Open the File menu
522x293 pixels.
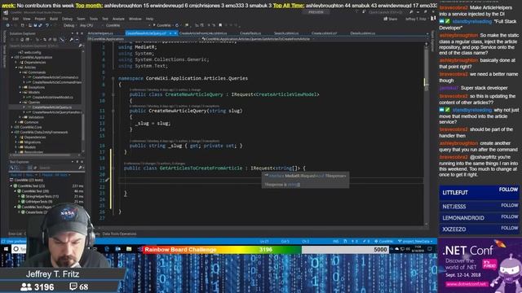(x=6, y=19)
